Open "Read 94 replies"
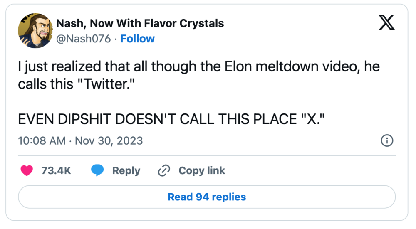Screen dimensions: 416x229 pyautogui.click(x=207, y=197)
